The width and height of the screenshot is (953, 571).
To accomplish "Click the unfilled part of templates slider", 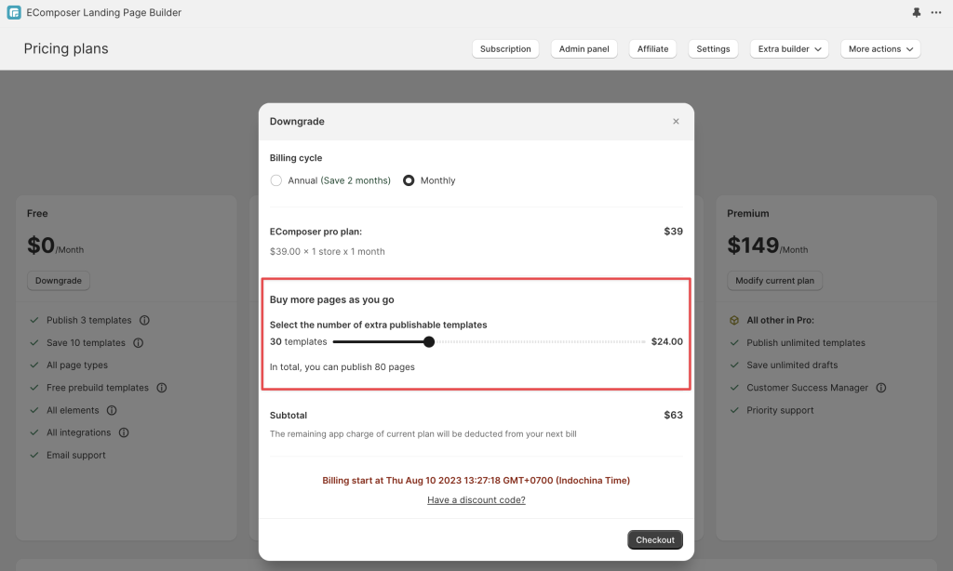I will click(540, 342).
